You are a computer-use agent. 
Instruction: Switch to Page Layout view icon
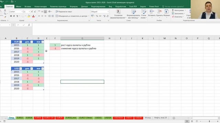192,122
